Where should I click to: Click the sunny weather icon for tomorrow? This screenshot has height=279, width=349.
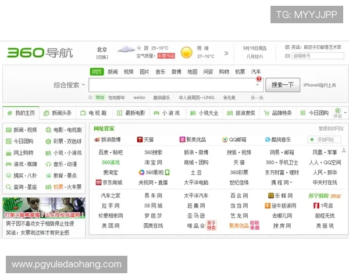coord(187,52)
